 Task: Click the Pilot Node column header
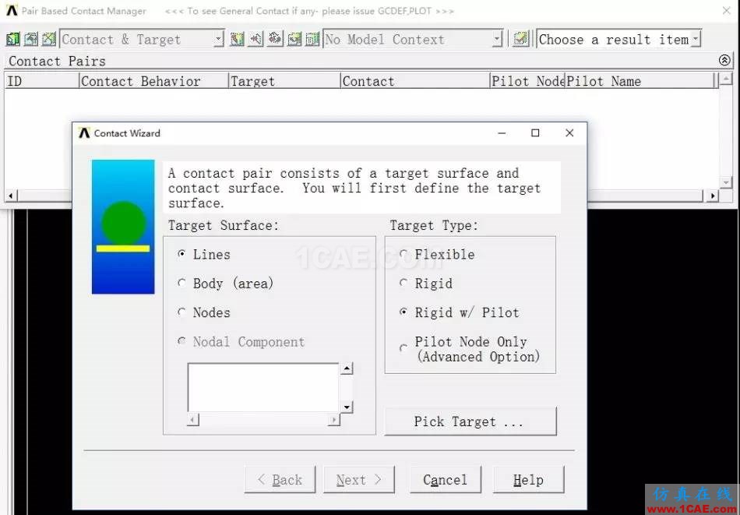pyautogui.click(x=527, y=81)
